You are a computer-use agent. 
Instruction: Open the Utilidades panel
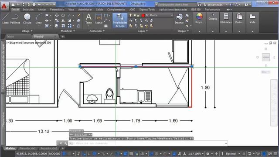click(226, 22)
